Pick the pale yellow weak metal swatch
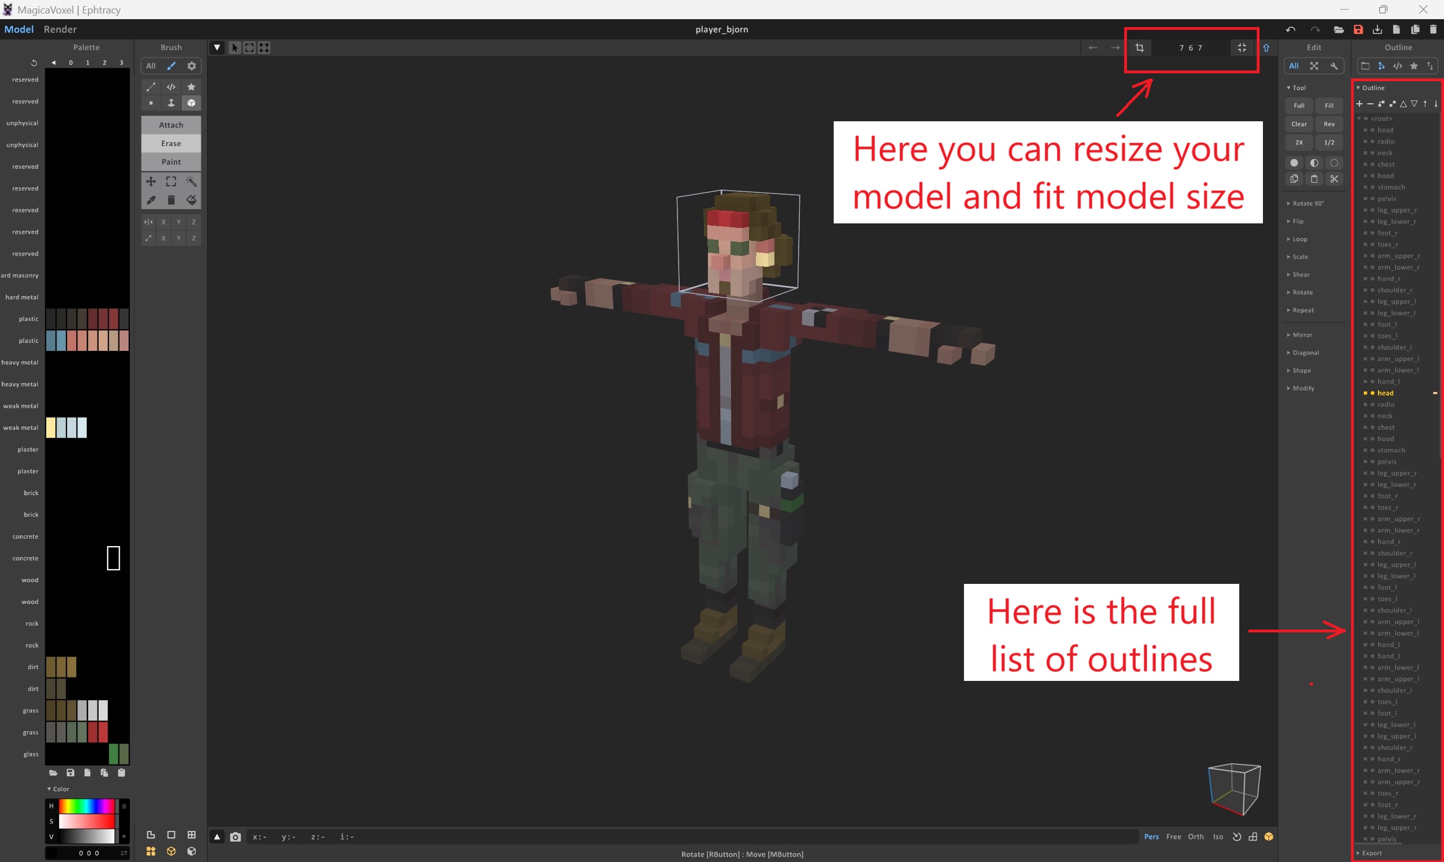The height and width of the screenshot is (862, 1444). 51,428
